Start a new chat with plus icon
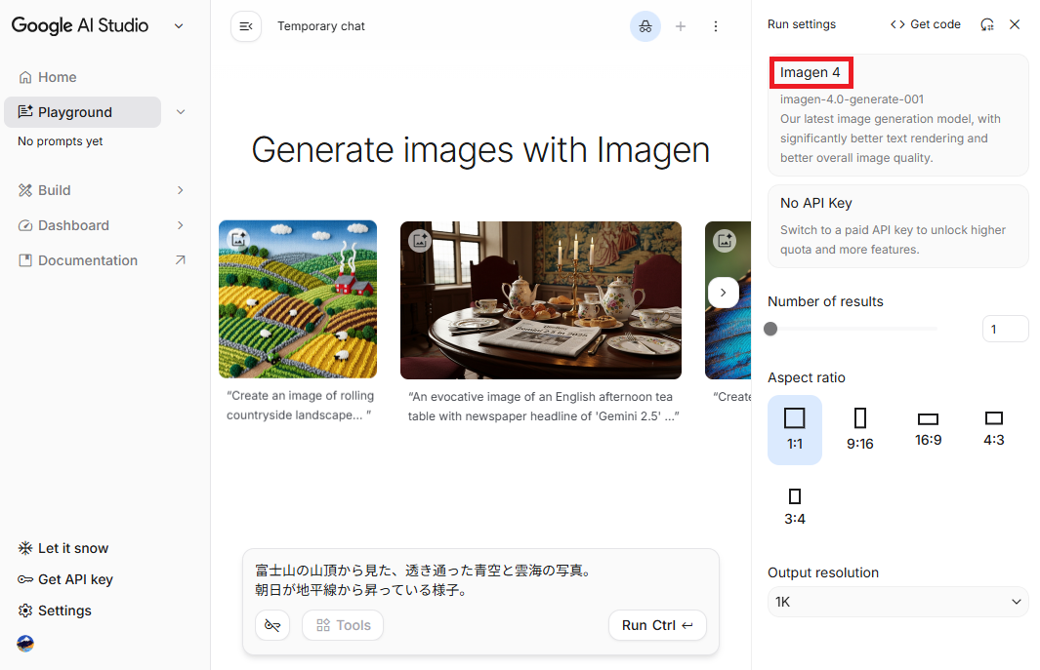1040x670 pixels. tap(681, 26)
